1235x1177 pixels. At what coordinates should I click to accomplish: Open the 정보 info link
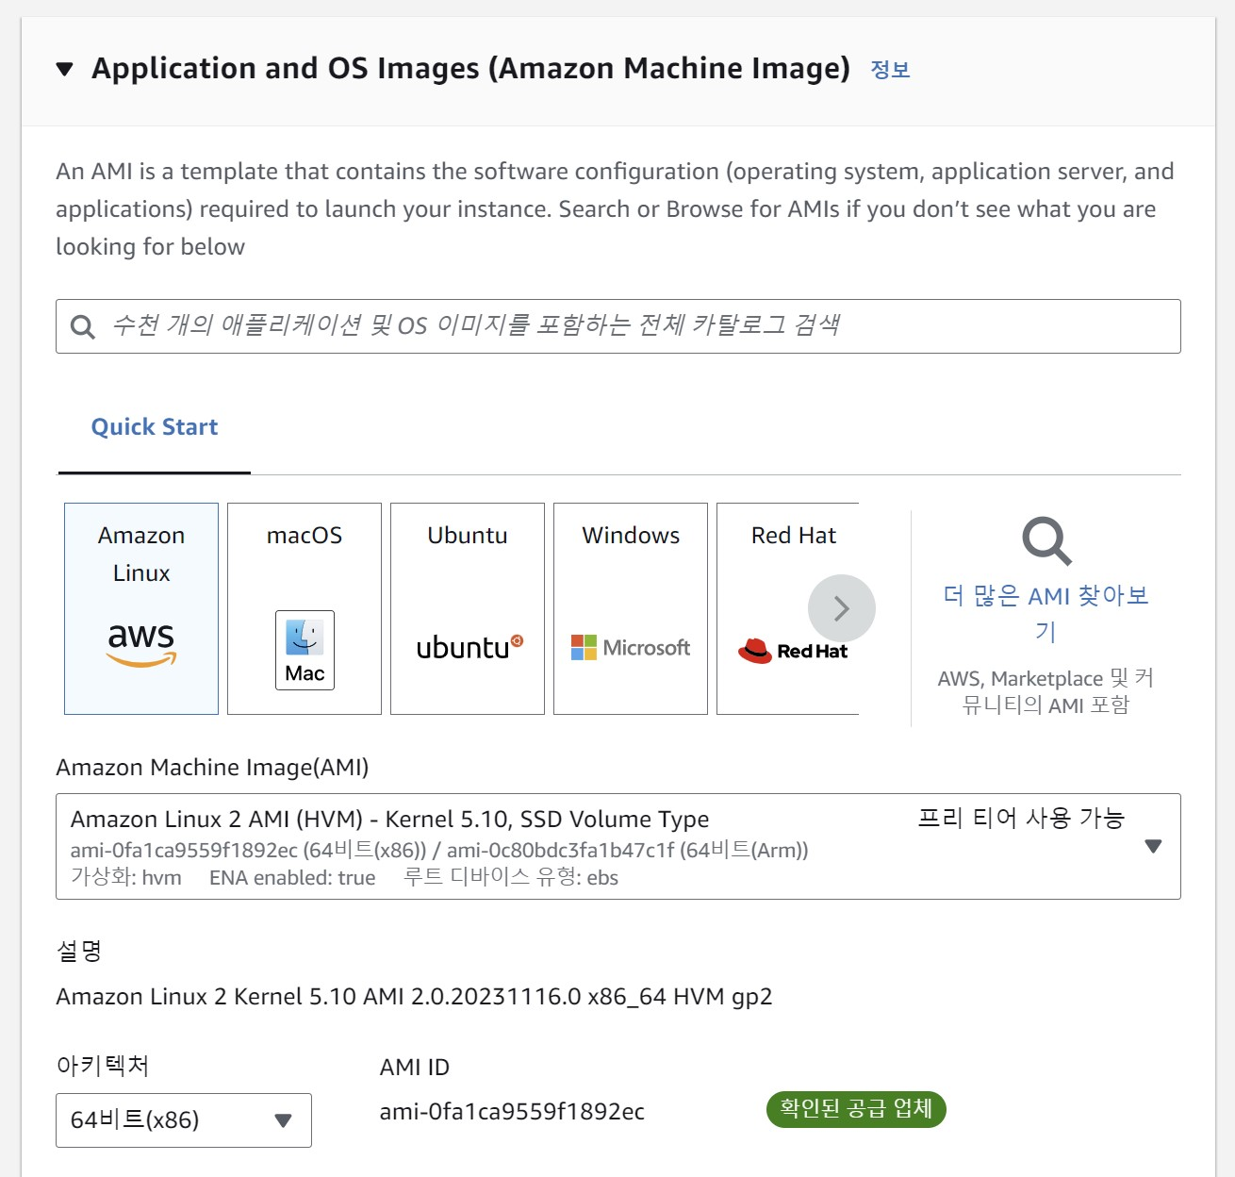[x=890, y=69]
